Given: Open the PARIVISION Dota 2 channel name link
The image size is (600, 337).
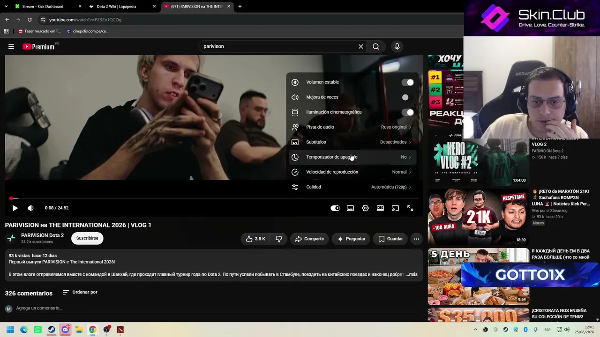Looking at the screenshot, I should pos(42,235).
